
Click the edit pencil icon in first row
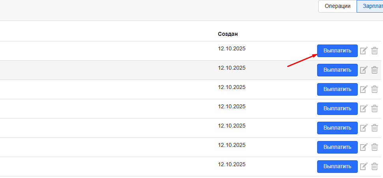pyautogui.click(x=364, y=51)
